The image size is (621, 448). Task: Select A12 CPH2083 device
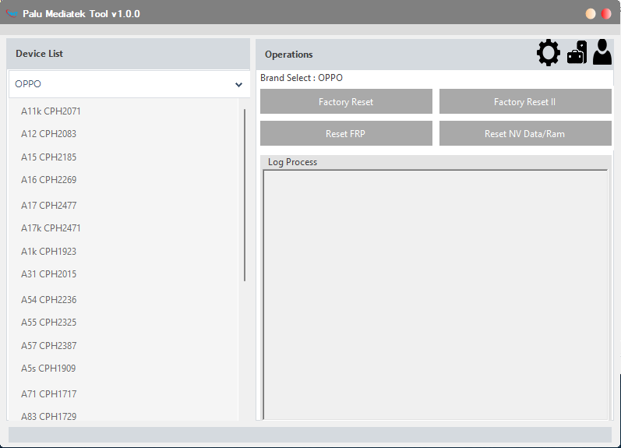[x=48, y=134]
